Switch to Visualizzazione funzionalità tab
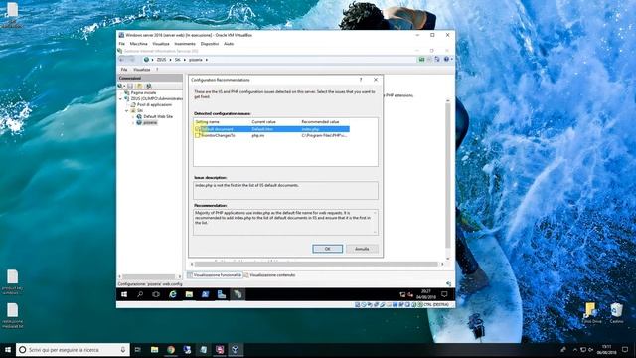This screenshot has height=358, width=636. [215, 275]
